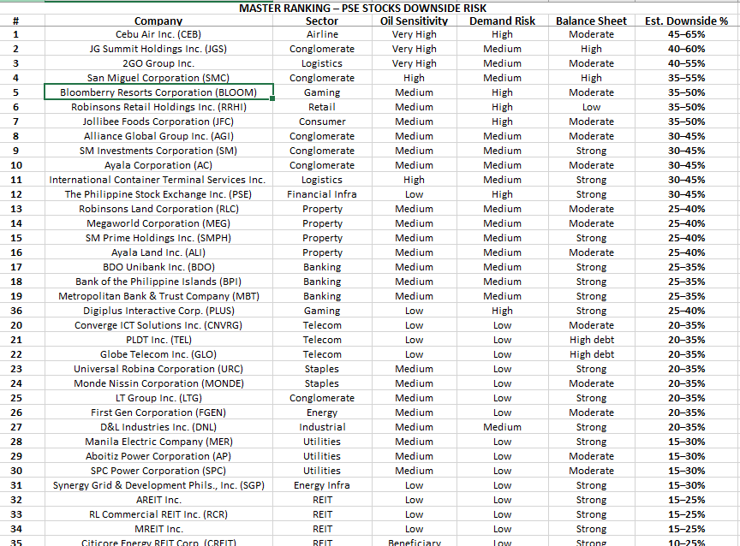Click the fill handle of the selected BLOOM cell
This screenshot has width=740, height=546.
point(272,98)
